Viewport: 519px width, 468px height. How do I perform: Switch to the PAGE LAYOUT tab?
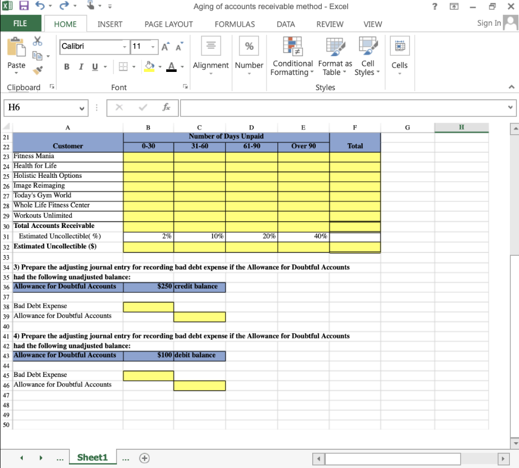[x=168, y=24]
